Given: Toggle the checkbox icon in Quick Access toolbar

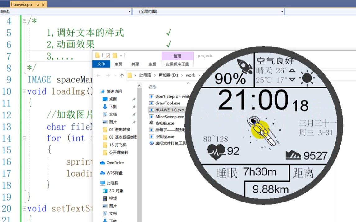Looking at the screenshot, I should 107,56.
